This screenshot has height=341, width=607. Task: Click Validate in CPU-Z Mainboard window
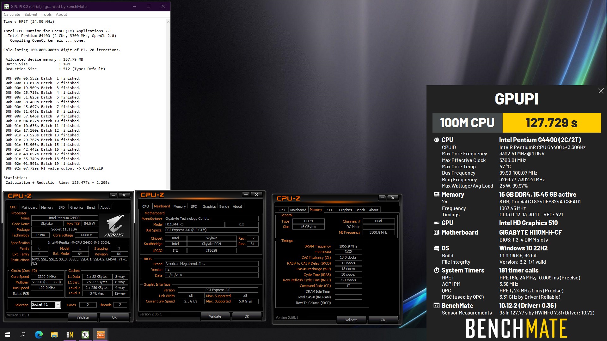[215, 316]
